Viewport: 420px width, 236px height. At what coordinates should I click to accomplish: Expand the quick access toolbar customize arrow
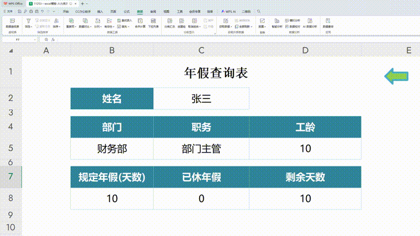click(x=54, y=12)
